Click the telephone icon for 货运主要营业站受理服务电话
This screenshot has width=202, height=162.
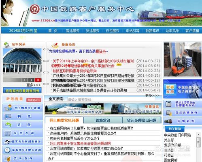pyautogui.click(x=168, y=104)
